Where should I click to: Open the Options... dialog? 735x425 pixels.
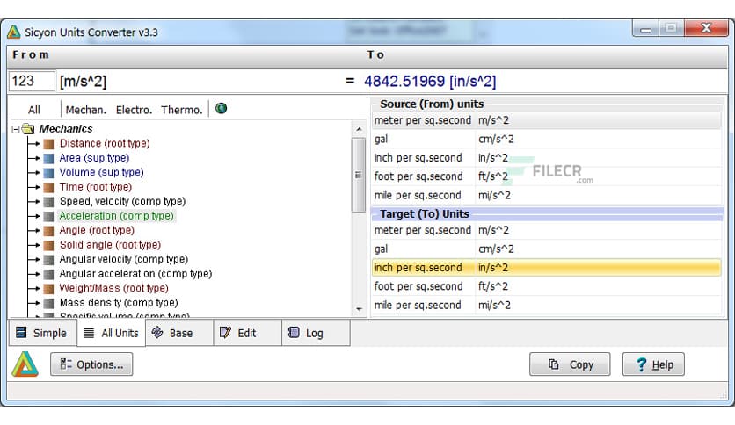point(91,364)
